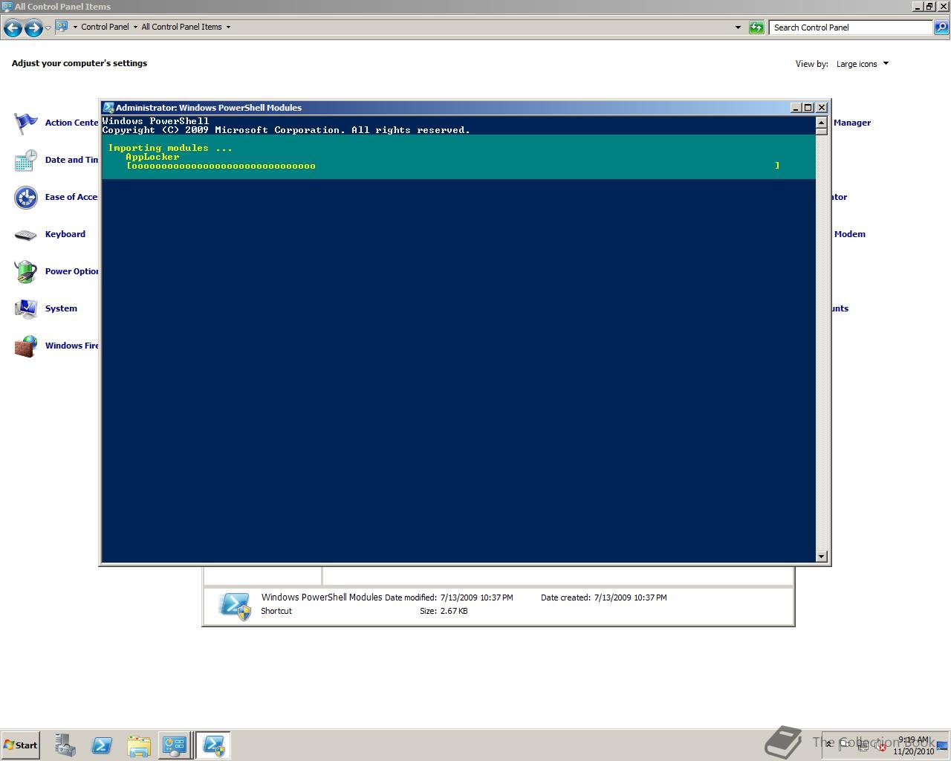Open the Windows Firewall link
The image size is (951, 761).
coord(71,346)
